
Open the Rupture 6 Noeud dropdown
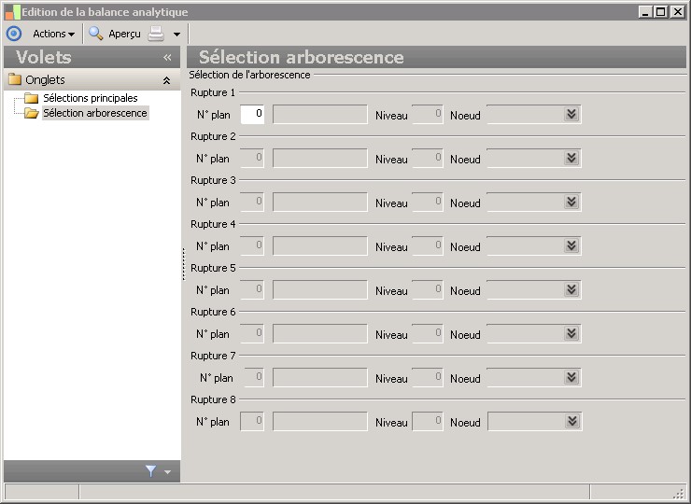pyautogui.click(x=571, y=333)
